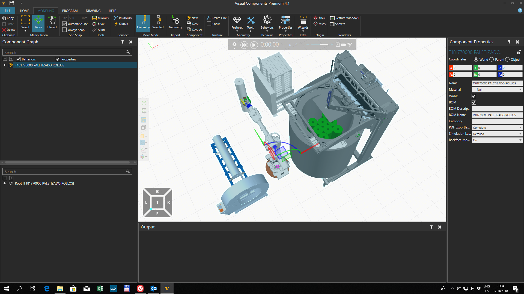Uncheck the Visible property checkbox
This screenshot has height=294, width=524.
474,96
